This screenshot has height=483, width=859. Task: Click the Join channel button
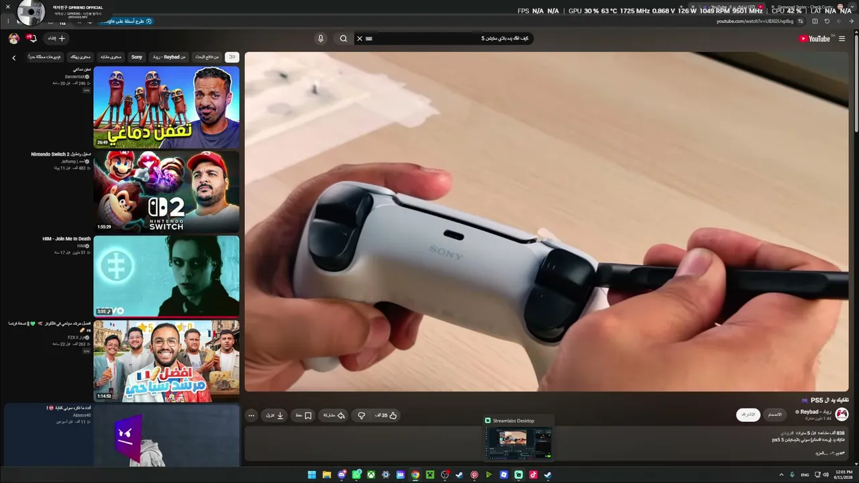[x=774, y=415]
